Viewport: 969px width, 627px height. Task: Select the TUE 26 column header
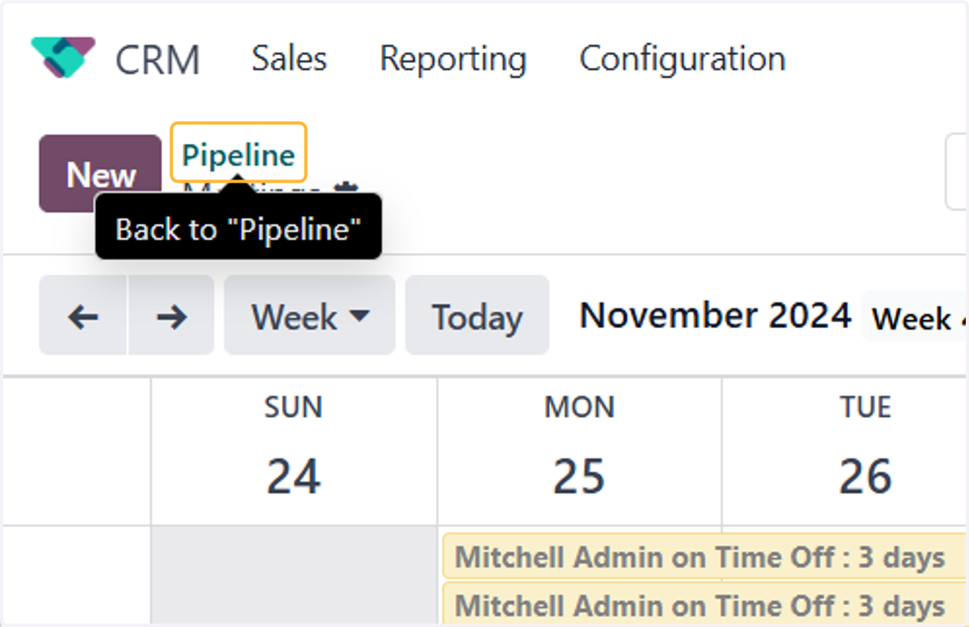click(x=845, y=452)
